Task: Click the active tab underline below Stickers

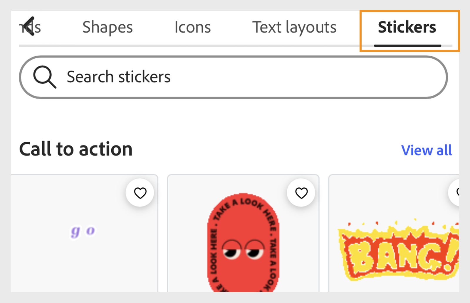Action: (x=407, y=45)
